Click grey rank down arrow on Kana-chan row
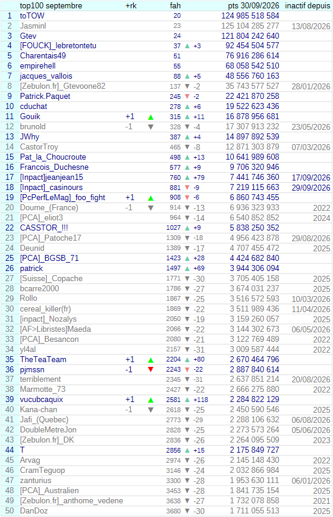Screen dimensions: 333x517 pos(150,410)
